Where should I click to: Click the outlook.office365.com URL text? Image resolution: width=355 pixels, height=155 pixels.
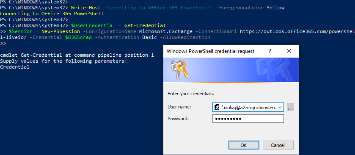click(297, 31)
